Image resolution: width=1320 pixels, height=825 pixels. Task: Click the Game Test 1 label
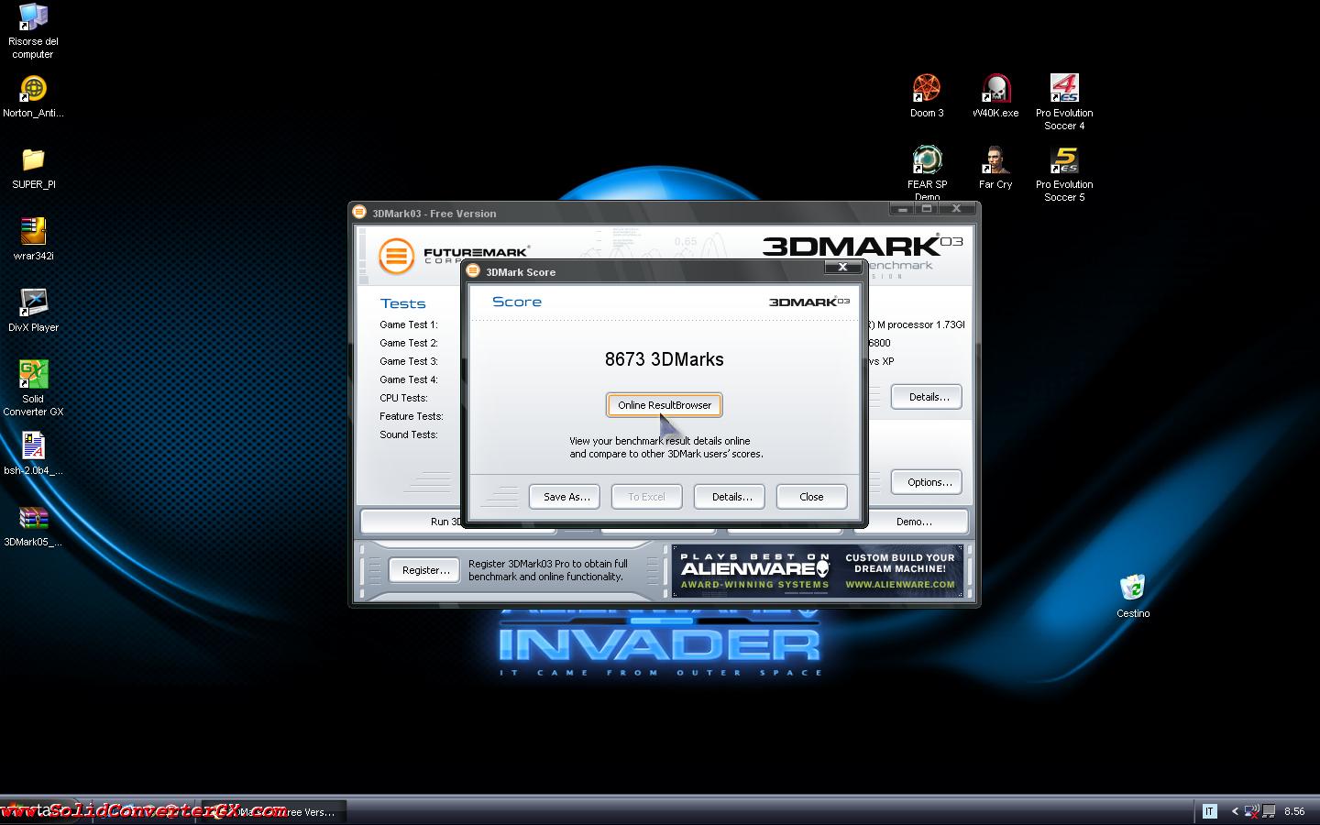[409, 324]
